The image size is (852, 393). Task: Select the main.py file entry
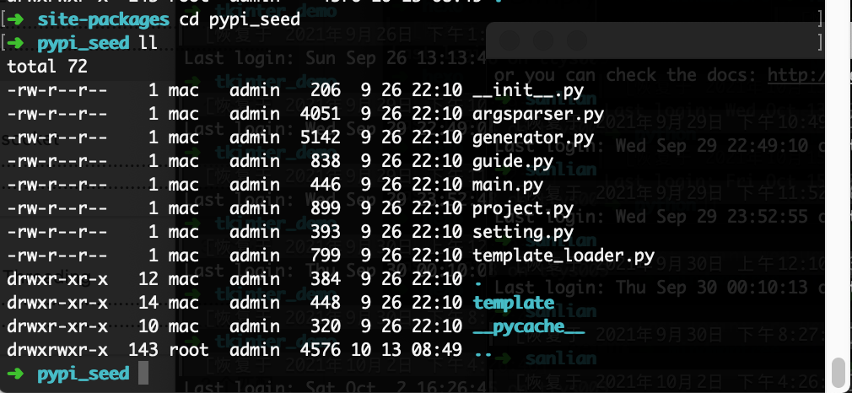click(508, 185)
